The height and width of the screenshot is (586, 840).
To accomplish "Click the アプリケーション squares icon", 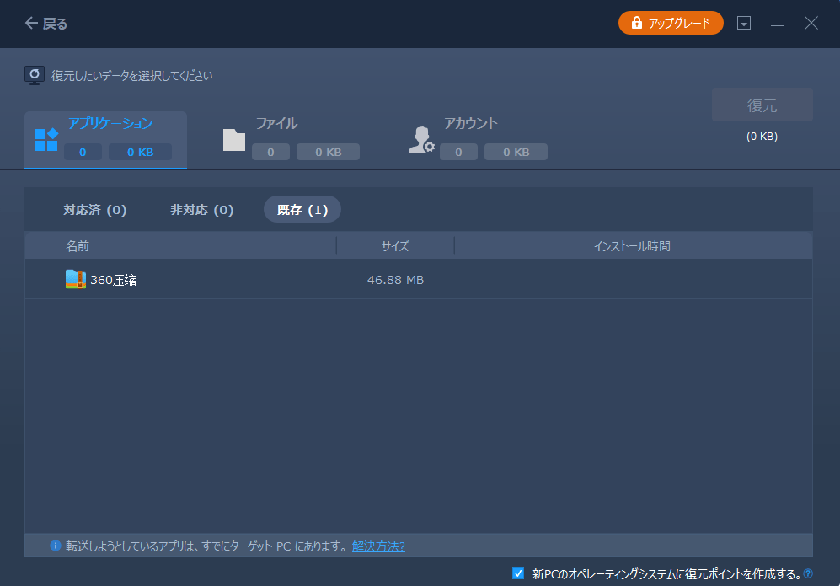I will (x=46, y=140).
